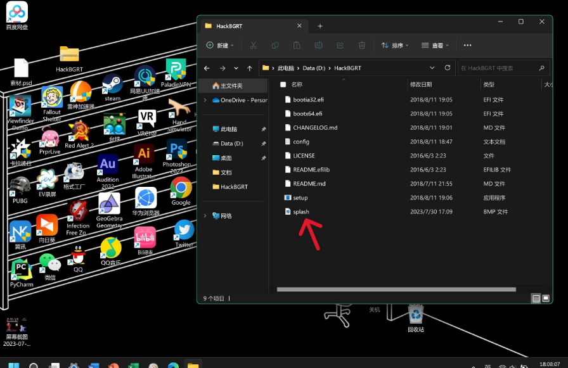
Task: Click the back navigation arrow
Action: click(x=207, y=68)
